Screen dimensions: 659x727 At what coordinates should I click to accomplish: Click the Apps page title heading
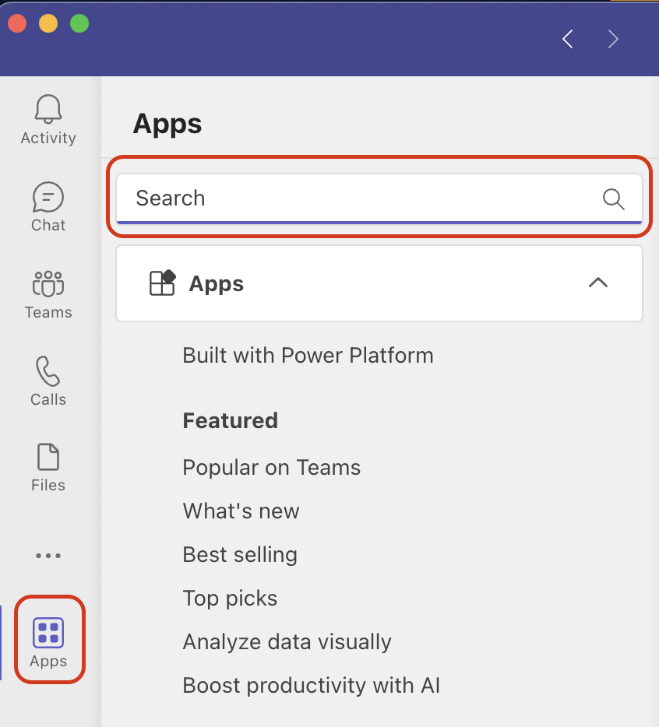(167, 125)
